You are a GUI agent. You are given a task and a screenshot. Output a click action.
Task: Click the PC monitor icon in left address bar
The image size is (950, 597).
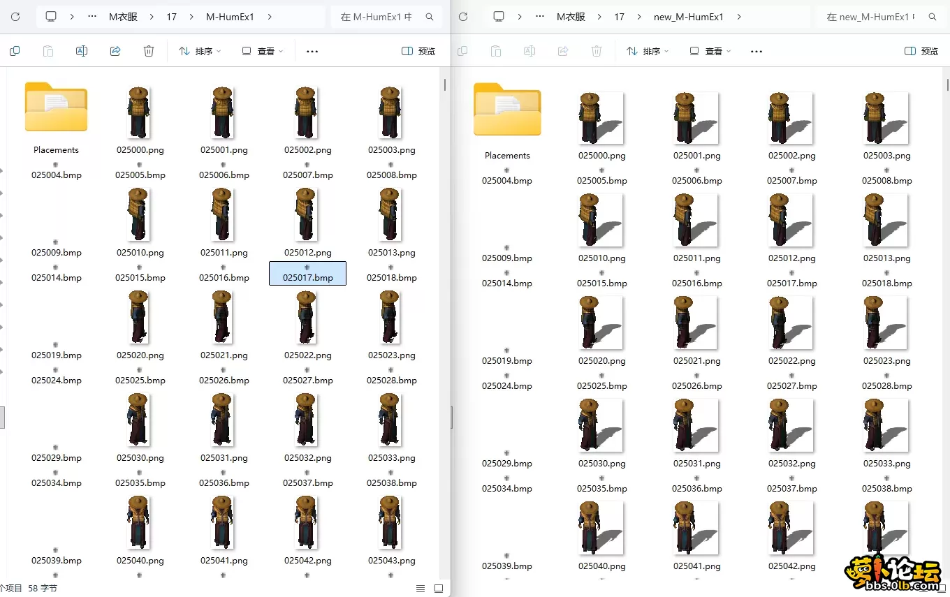point(51,17)
